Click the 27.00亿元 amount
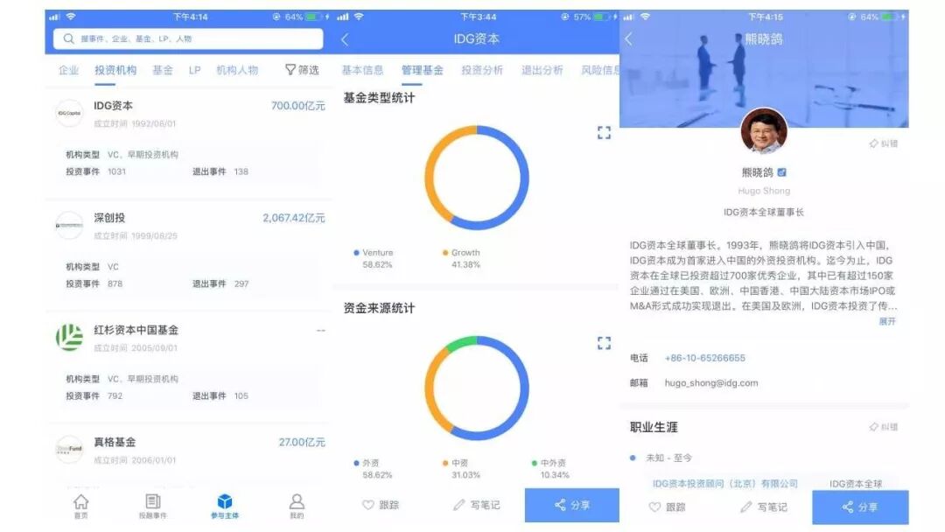945x532 pixels. 301,442
